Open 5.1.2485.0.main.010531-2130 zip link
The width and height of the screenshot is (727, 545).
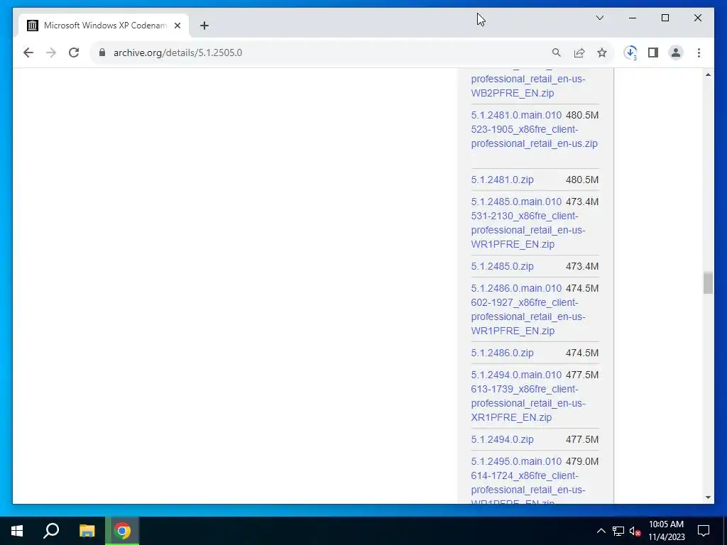(528, 223)
